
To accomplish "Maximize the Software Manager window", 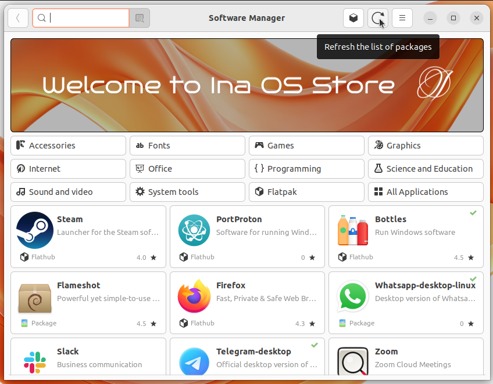I will point(453,18).
